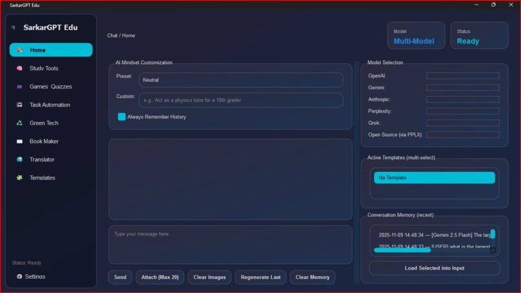Click the house icon beside Home

[19, 50]
